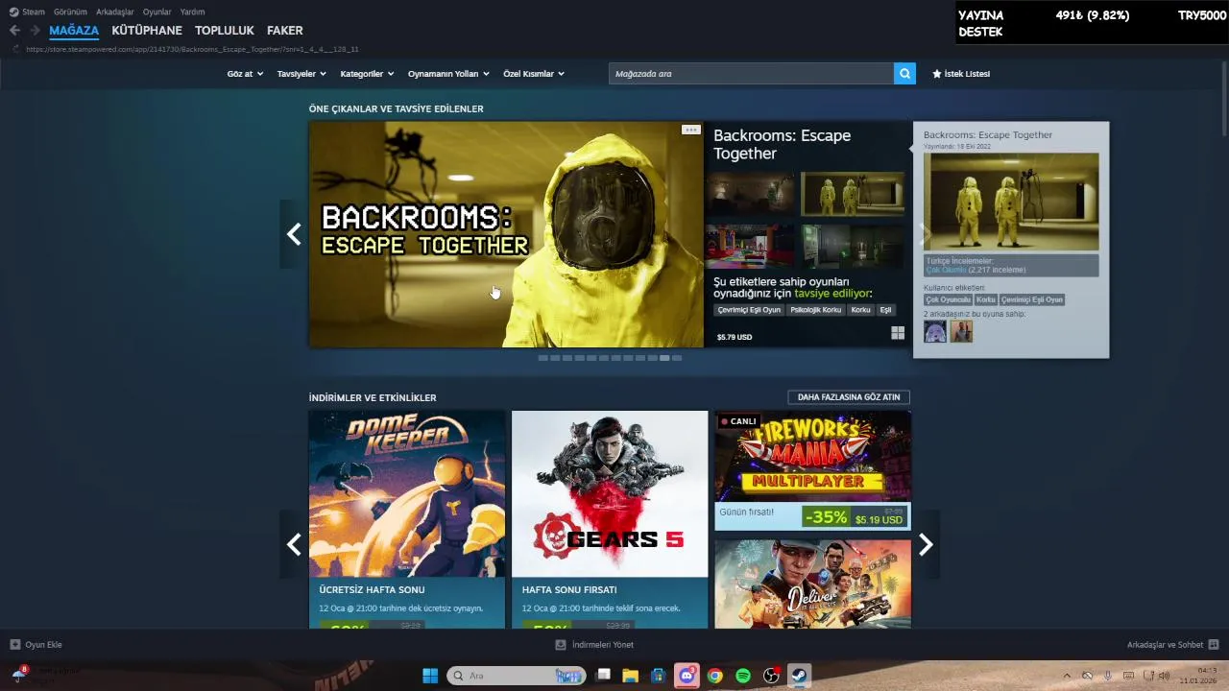
Task: Open Arkadaşlar ve Sohbet friends chat
Action: pyautogui.click(x=1172, y=645)
